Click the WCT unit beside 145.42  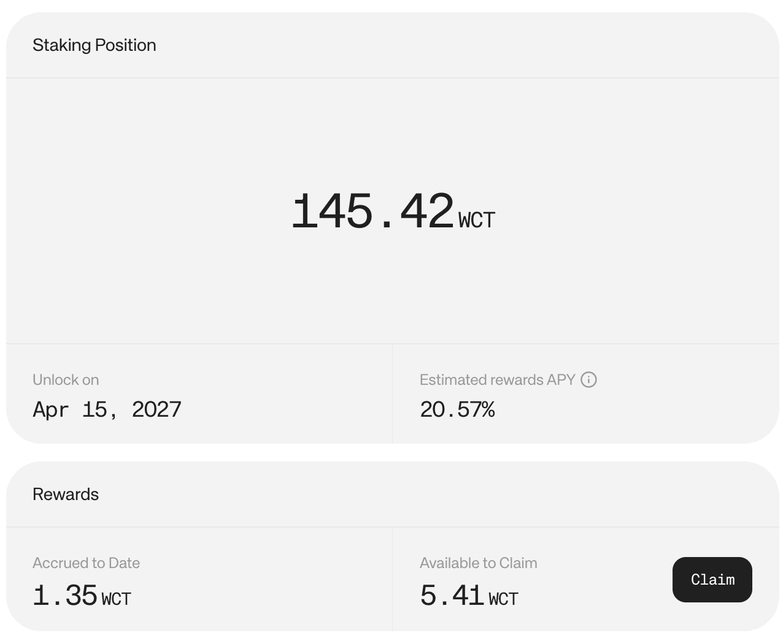(477, 220)
